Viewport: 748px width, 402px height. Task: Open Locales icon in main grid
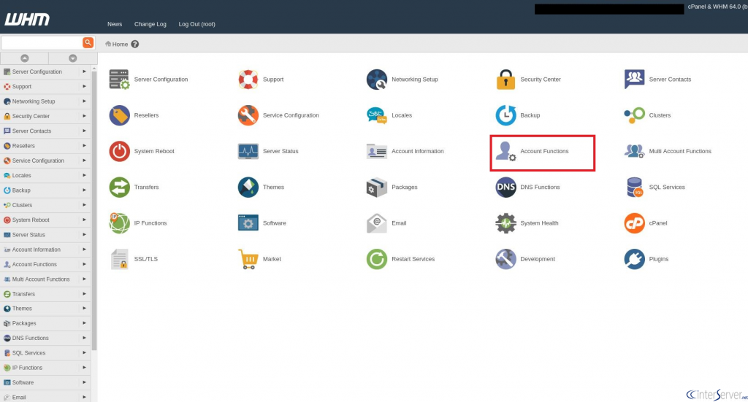click(377, 115)
